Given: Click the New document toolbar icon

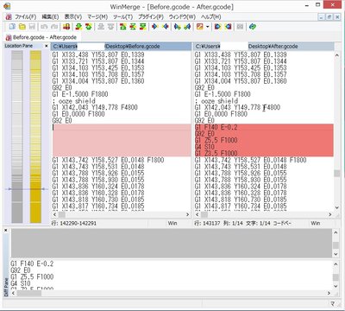Looking at the screenshot, I should [12, 27].
